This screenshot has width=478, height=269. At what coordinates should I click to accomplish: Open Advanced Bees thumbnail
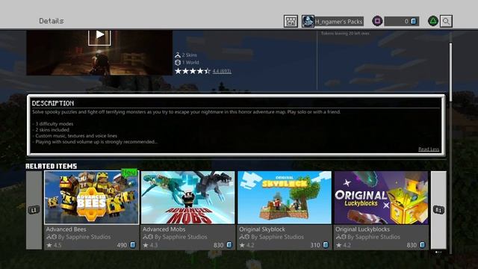(x=91, y=197)
